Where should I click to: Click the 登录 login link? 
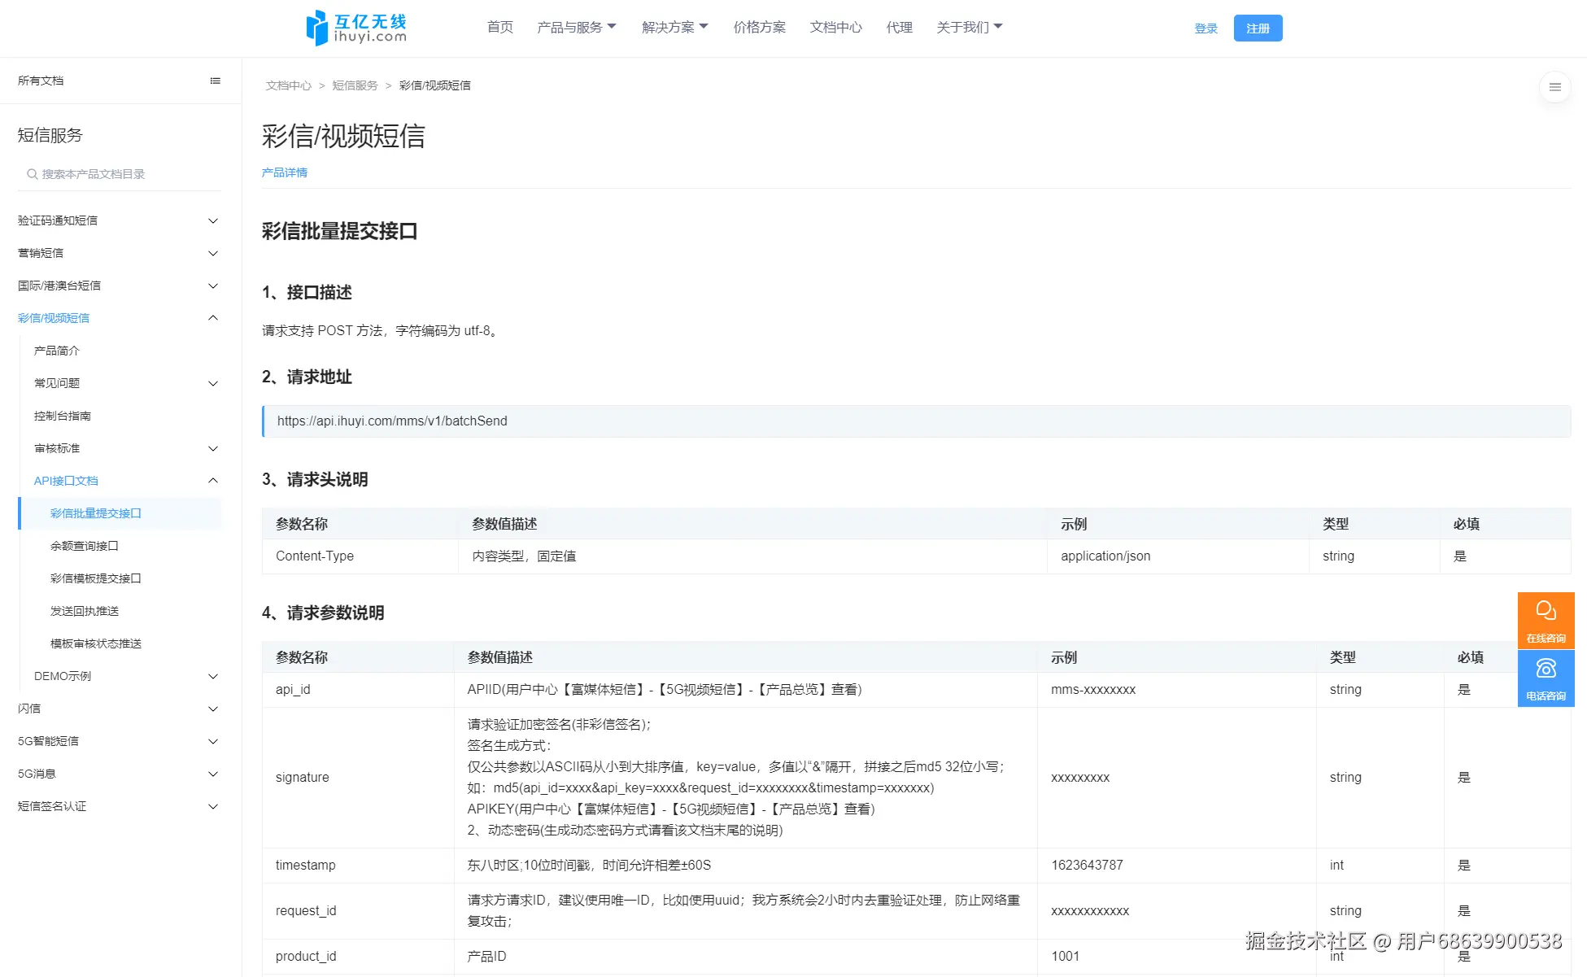coord(1206,28)
